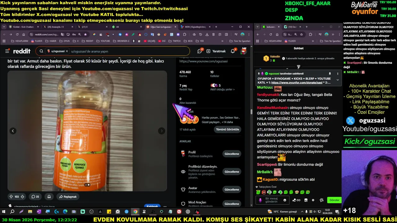This screenshot has width=397, height=223.
Task: Click Güncelleme button beside Mod Araçları
Action: (232, 204)
